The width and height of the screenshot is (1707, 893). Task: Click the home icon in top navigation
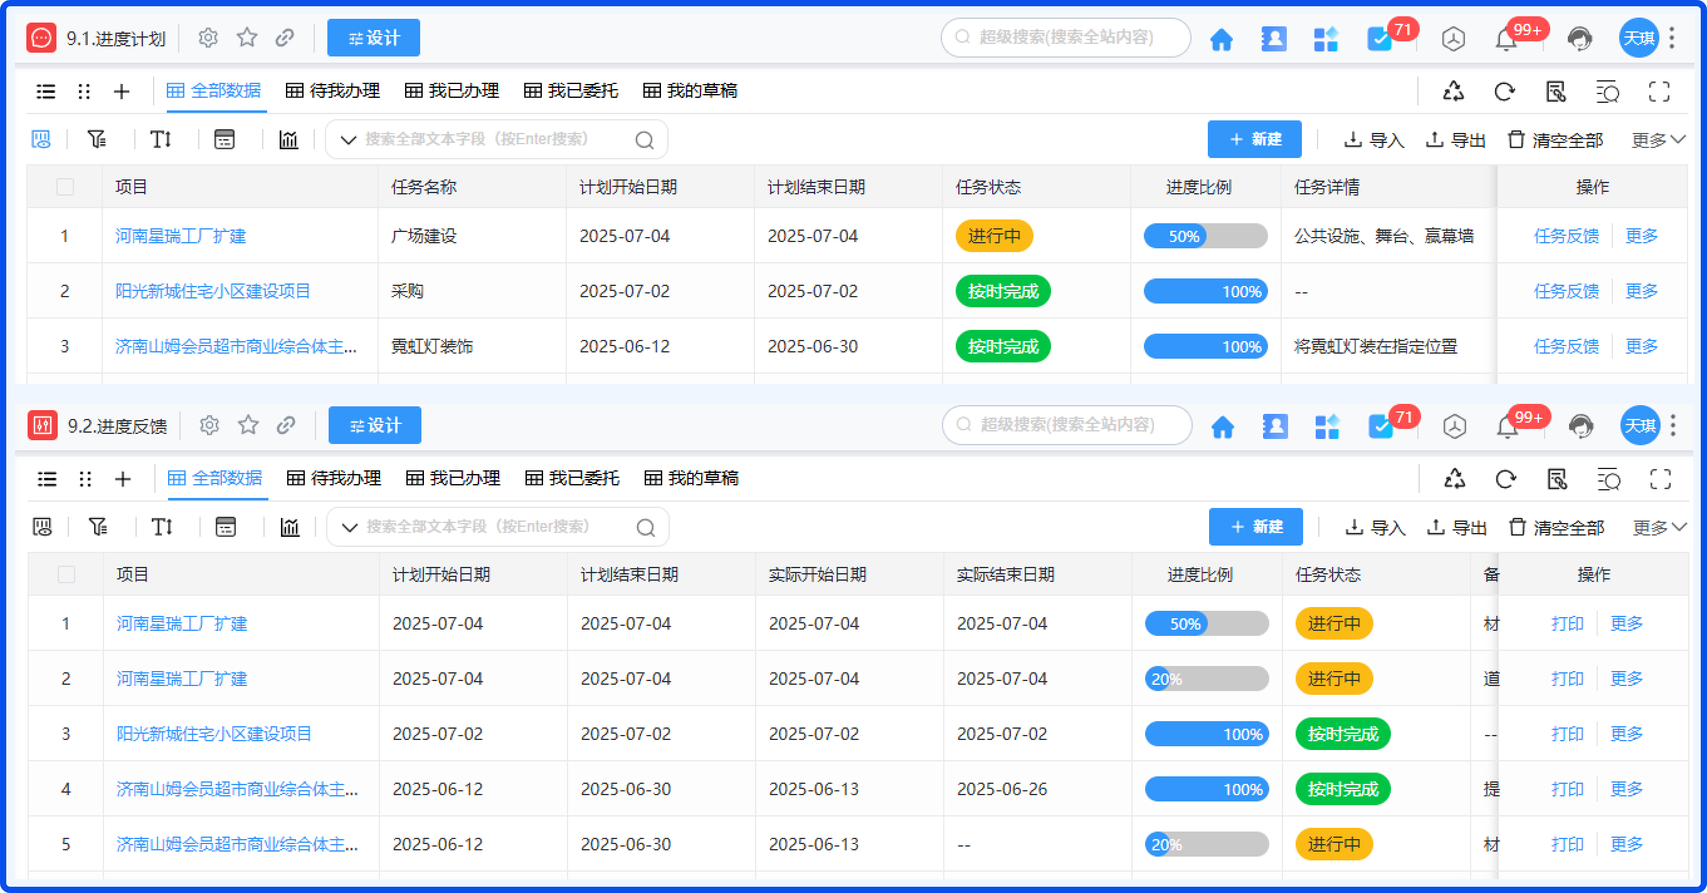[x=1221, y=38]
